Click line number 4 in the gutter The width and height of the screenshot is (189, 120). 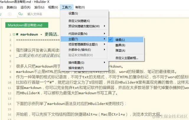pos(10,51)
